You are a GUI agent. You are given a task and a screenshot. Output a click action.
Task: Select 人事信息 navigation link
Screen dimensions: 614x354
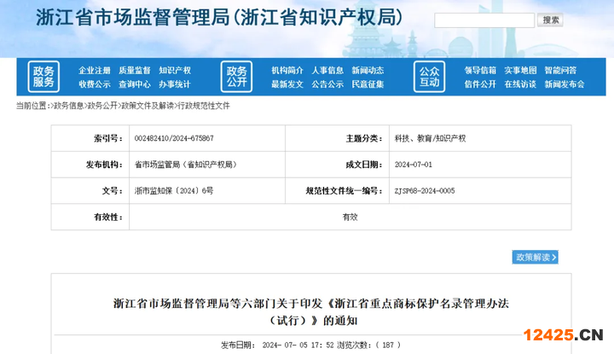pyautogui.click(x=327, y=70)
